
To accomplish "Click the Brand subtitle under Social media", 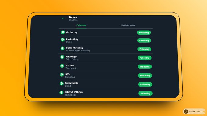I will [68, 86].
